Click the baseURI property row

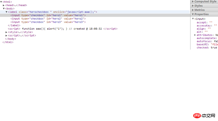(207, 44)
